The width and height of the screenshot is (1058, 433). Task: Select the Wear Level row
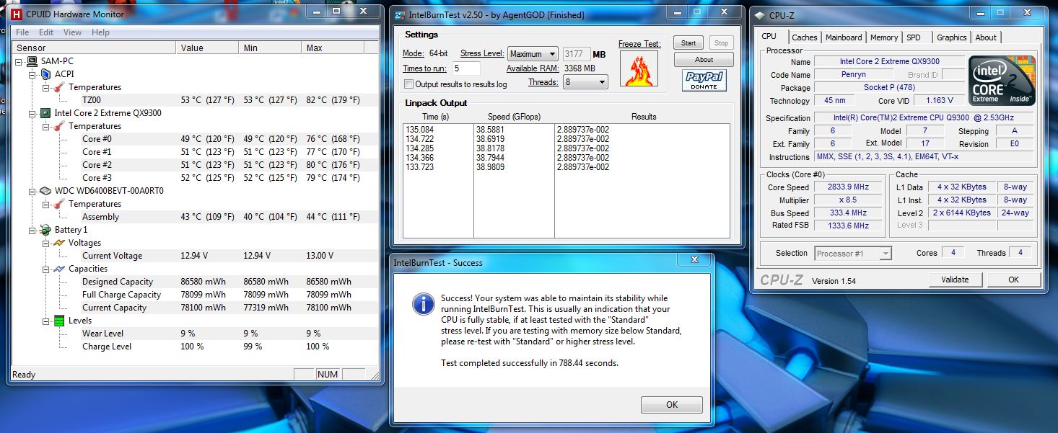(x=195, y=334)
